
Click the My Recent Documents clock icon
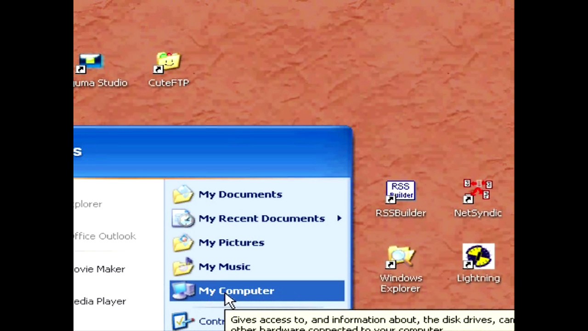tap(183, 218)
